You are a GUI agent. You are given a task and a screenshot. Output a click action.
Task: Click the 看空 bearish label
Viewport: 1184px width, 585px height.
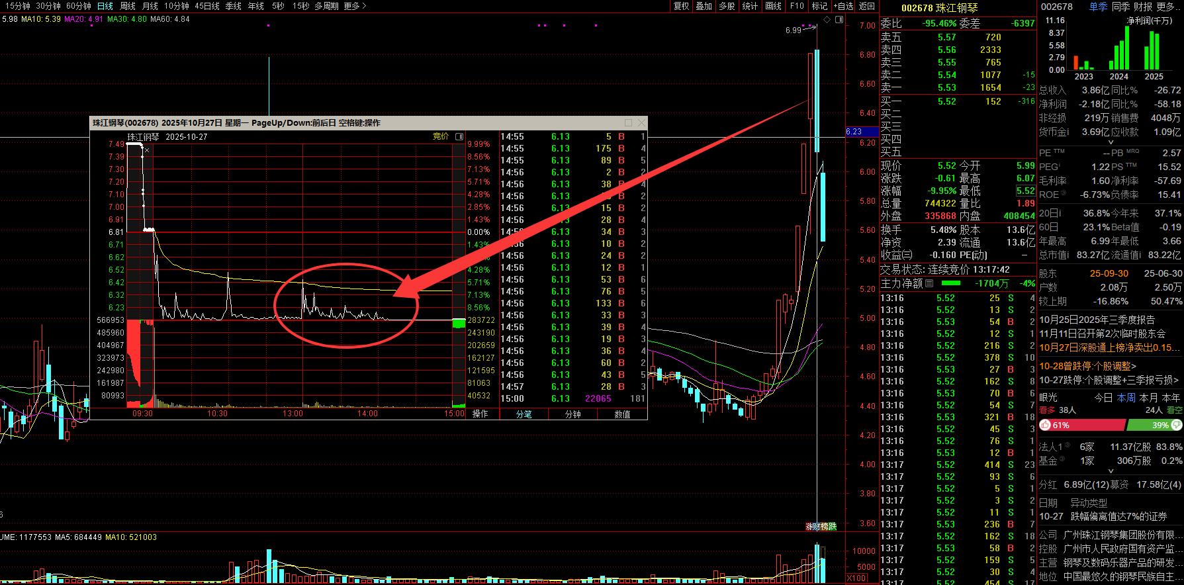(x=1174, y=410)
